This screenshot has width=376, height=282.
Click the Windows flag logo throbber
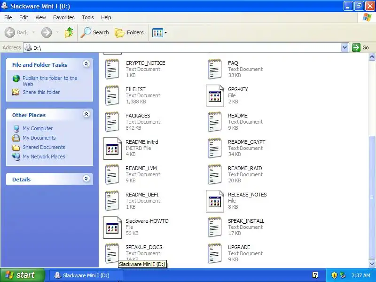[x=367, y=17]
